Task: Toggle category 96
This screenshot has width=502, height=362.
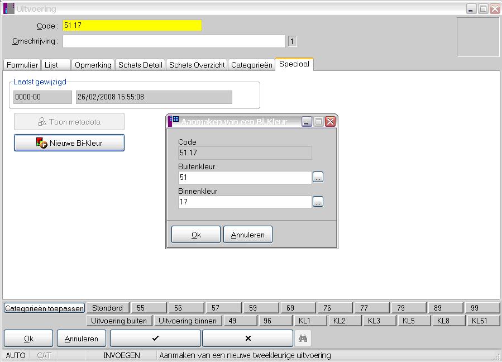Action: tap(275, 321)
